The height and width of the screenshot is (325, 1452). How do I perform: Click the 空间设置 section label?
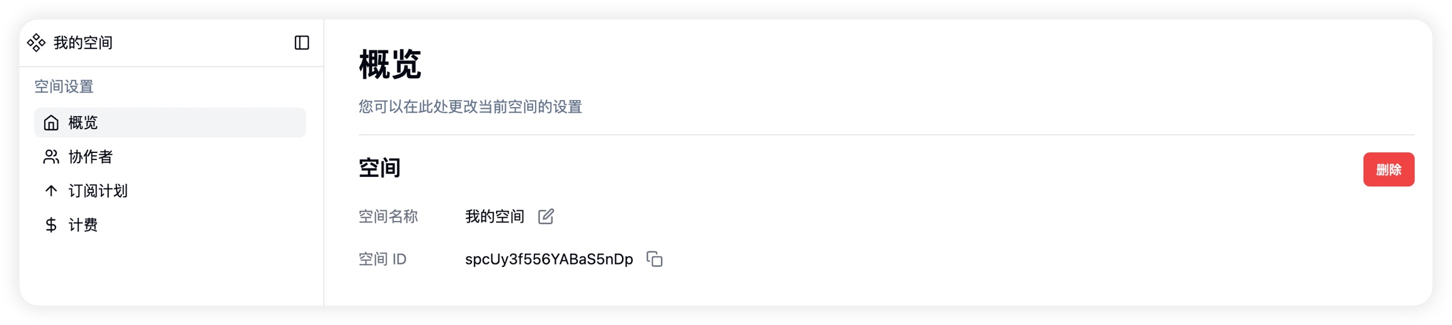[64, 86]
